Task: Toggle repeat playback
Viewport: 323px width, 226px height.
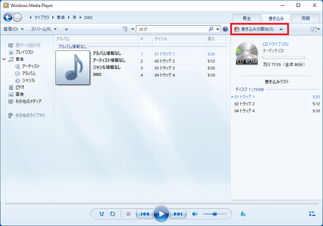Action: click(x=113, y=214)
